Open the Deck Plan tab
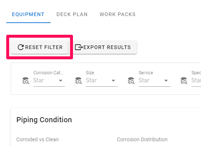This screenshot has height=146, width=201. click(x=72, y=14)
